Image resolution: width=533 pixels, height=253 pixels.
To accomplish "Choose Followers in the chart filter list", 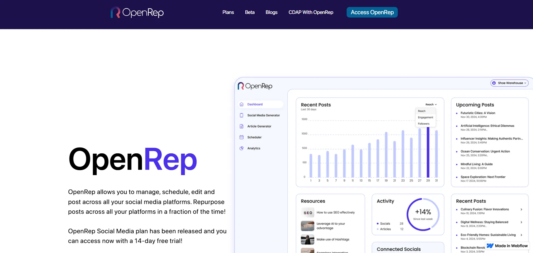I will (x=423, y=124).
